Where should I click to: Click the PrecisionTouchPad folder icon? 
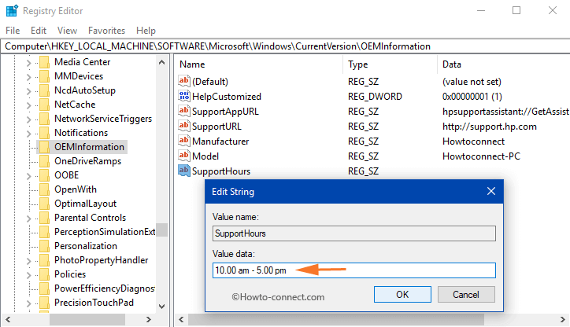click(44, 303)
